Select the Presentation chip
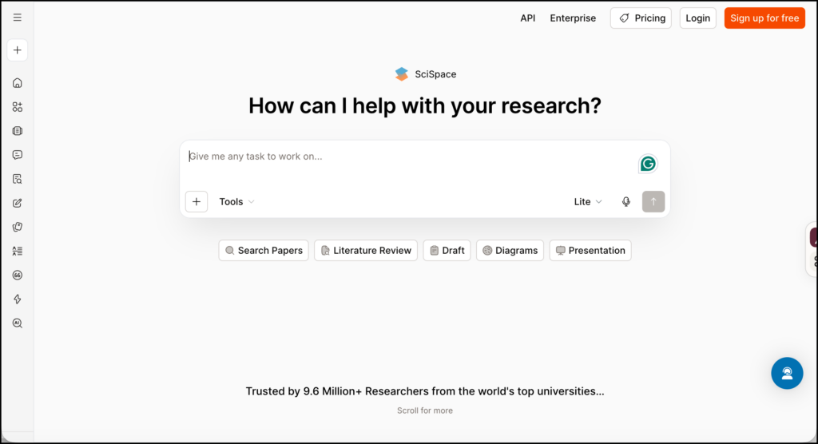This screenshot has width=818, height=444. pyautogui.click(x=590, y=251)
